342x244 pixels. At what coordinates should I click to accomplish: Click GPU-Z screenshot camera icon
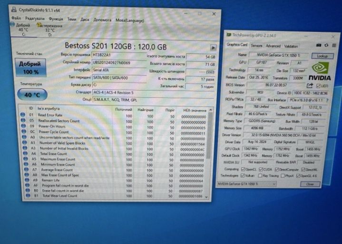click(318, 45)
